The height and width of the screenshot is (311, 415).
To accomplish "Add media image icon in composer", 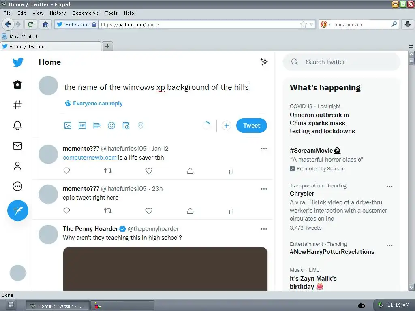I will coord(68,126).
